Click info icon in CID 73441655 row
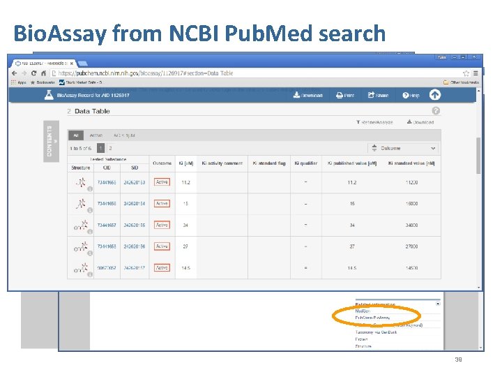This screenshot has width=502, height=377. (x=90, y=188)
